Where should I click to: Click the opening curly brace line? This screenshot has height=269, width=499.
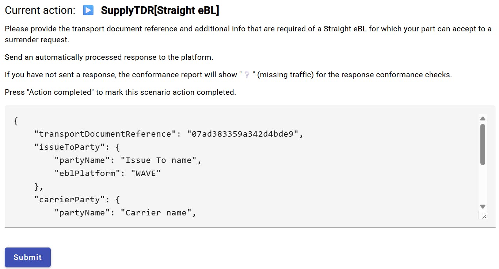16,121
